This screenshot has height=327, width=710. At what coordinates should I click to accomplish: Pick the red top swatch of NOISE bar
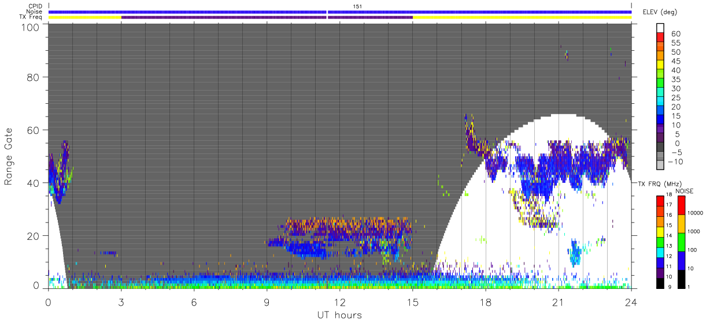pyautogui.click(x=682, y=205)
